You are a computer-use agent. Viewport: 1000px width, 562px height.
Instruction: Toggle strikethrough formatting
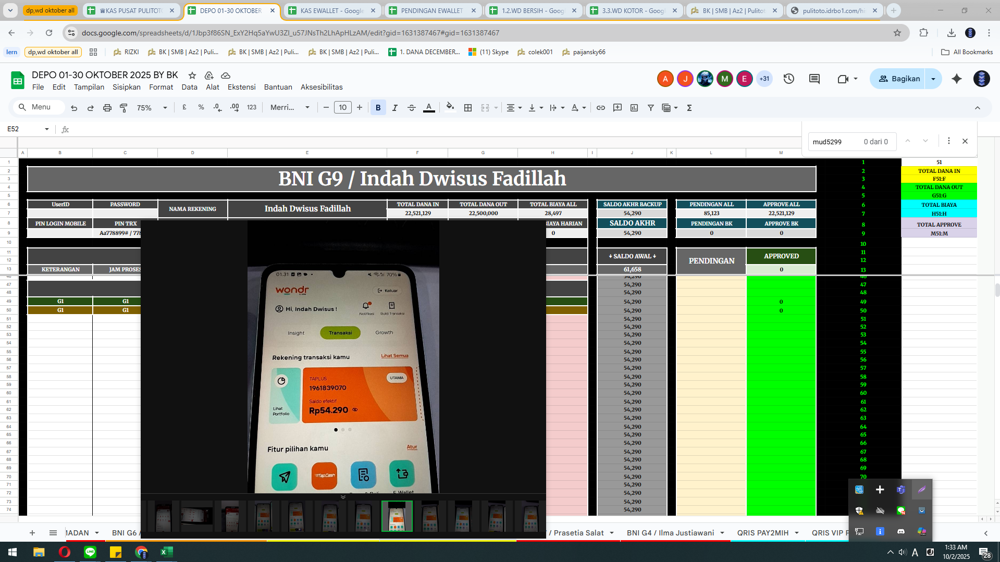[x=412, y=108]
